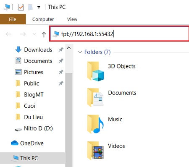189x167 pixels.
Task: Click the BlogMT folder icon
Action: 18,94
